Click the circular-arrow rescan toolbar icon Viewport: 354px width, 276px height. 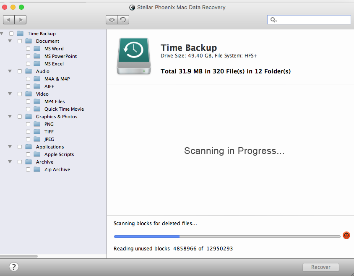pos(123,20)
